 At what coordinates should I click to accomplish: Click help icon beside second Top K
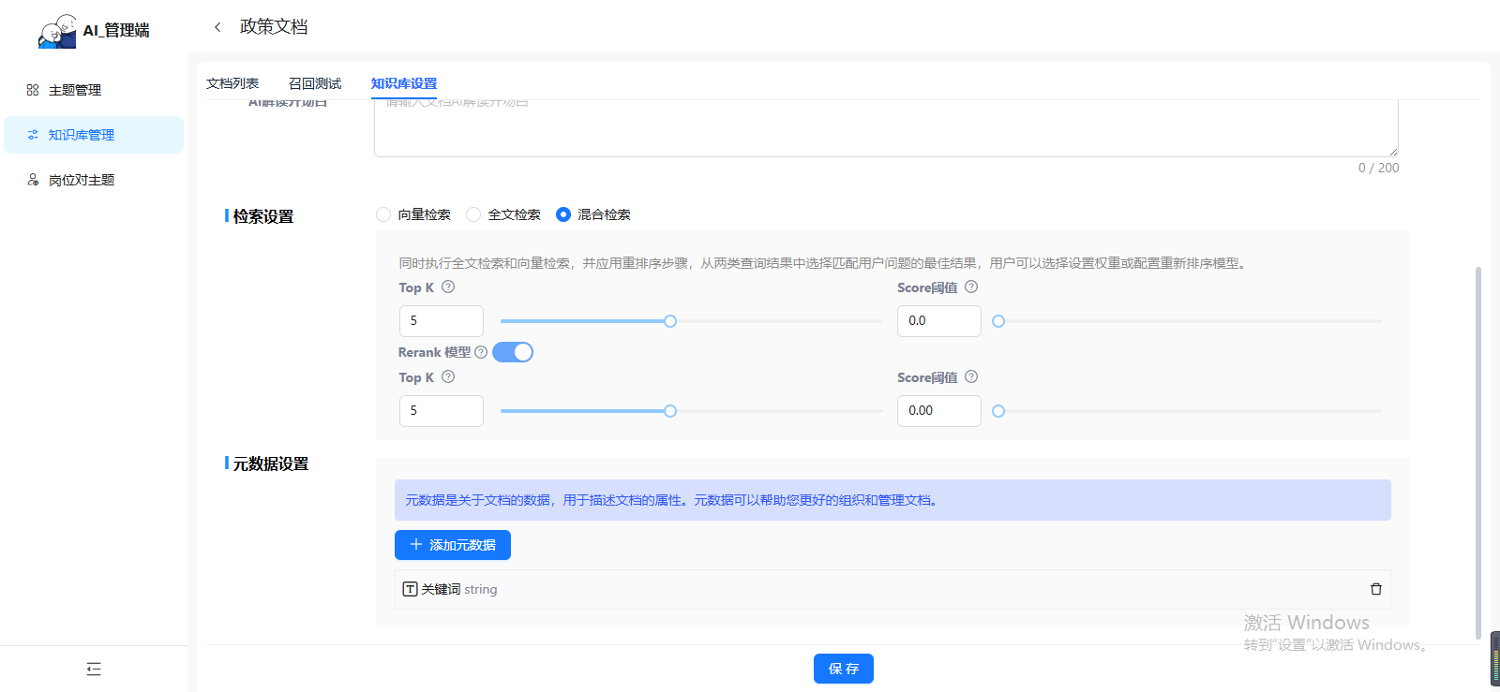pyautogui.click(x=448, y=377)
